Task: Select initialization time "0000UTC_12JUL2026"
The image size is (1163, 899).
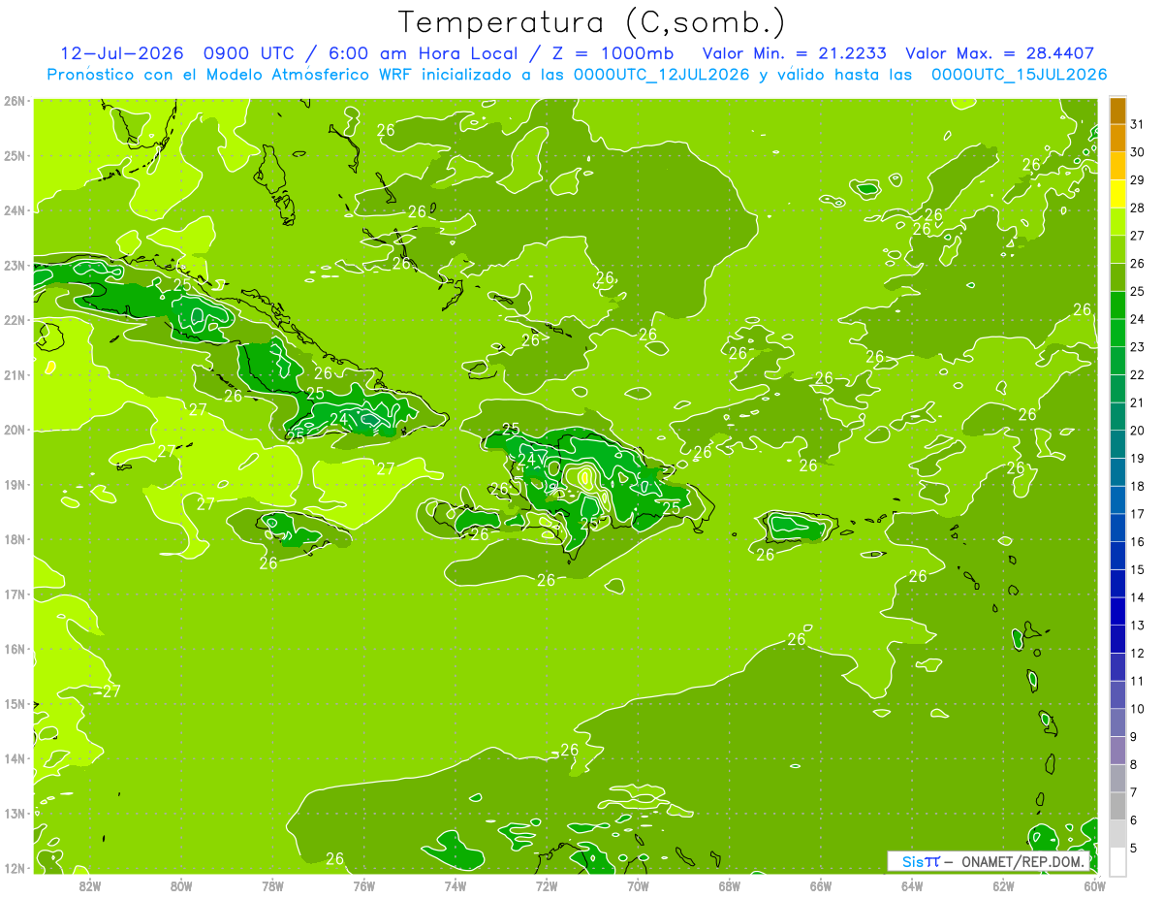Action: 661,75
